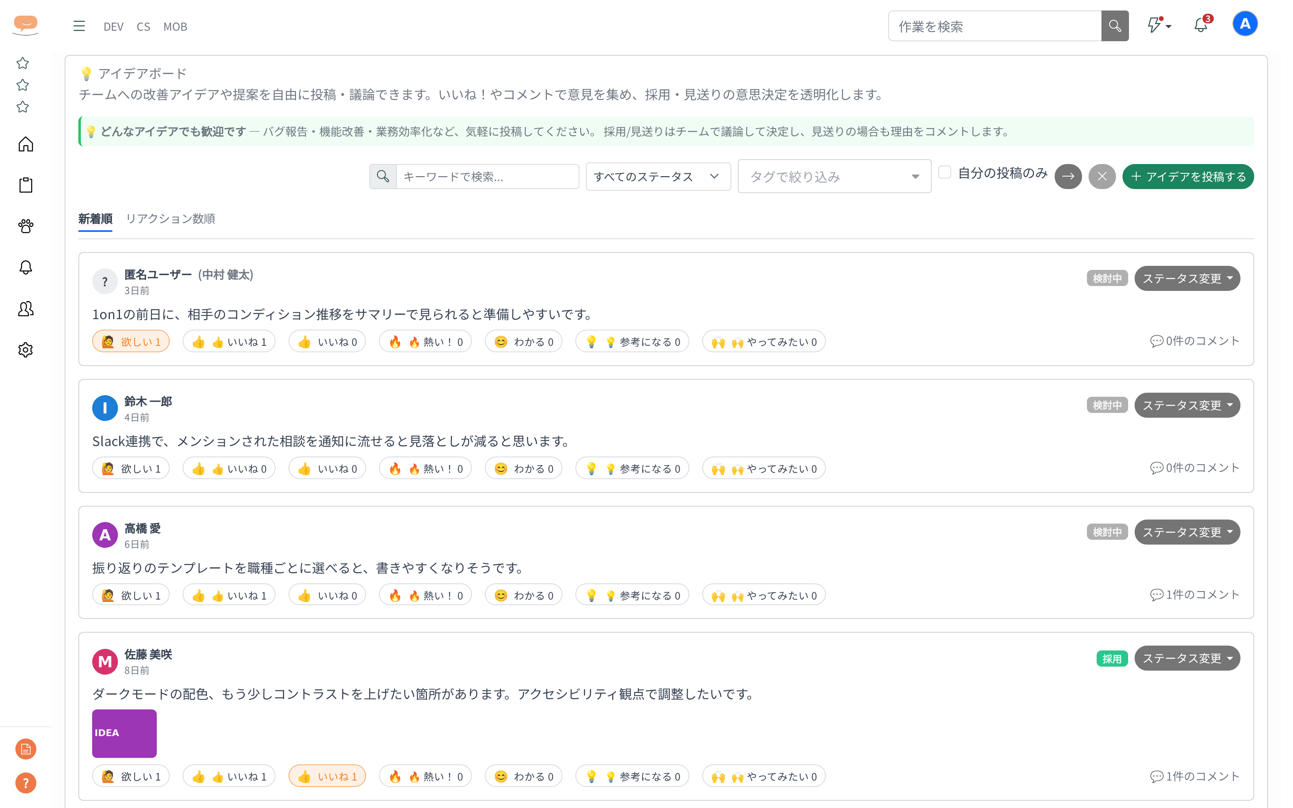The width and height of the screenshot is (1293, 808).
Task: Open the sidebar bell notifications icon
Action: 25,268
